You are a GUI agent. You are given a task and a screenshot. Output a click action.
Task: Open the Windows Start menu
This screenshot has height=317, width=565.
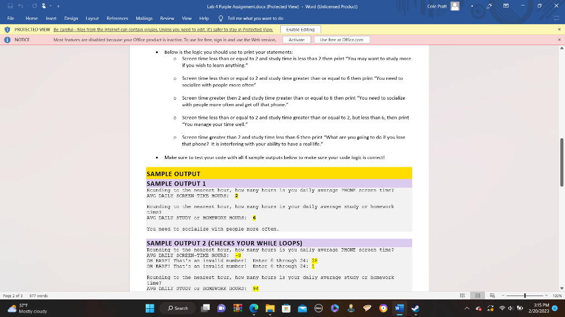click(x=150, y=308)
